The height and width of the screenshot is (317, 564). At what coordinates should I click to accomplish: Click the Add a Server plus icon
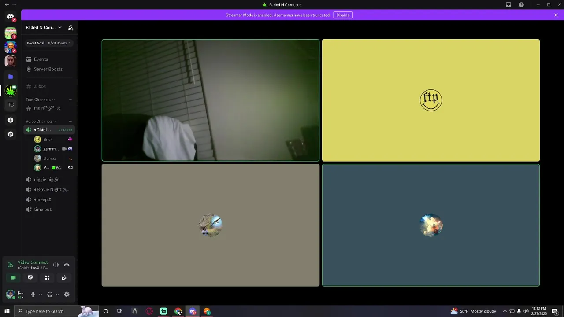click(x=11, y=120)
